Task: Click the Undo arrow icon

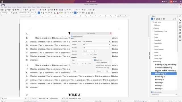Action: [33, 10]
